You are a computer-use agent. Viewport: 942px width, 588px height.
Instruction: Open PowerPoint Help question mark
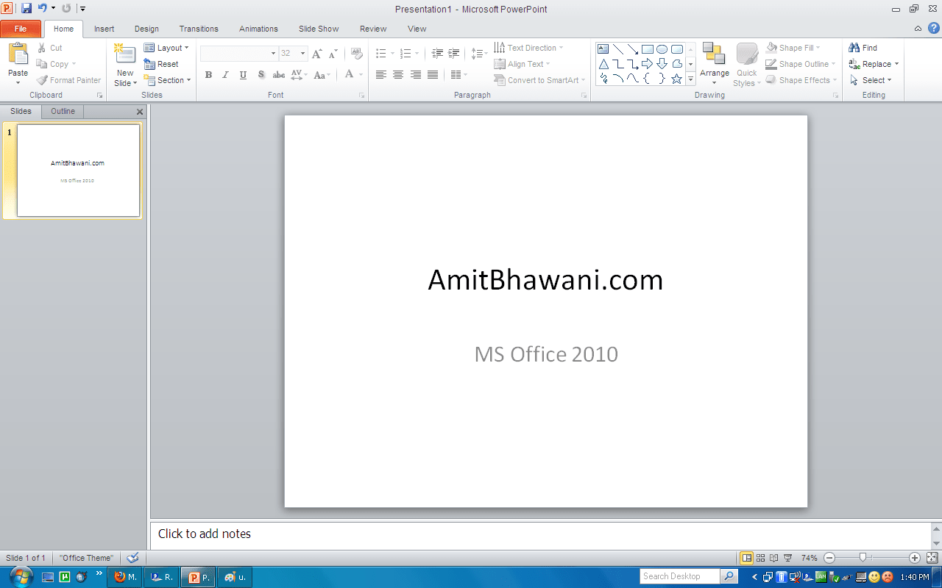pyautogui.click(x=933, y=28)
